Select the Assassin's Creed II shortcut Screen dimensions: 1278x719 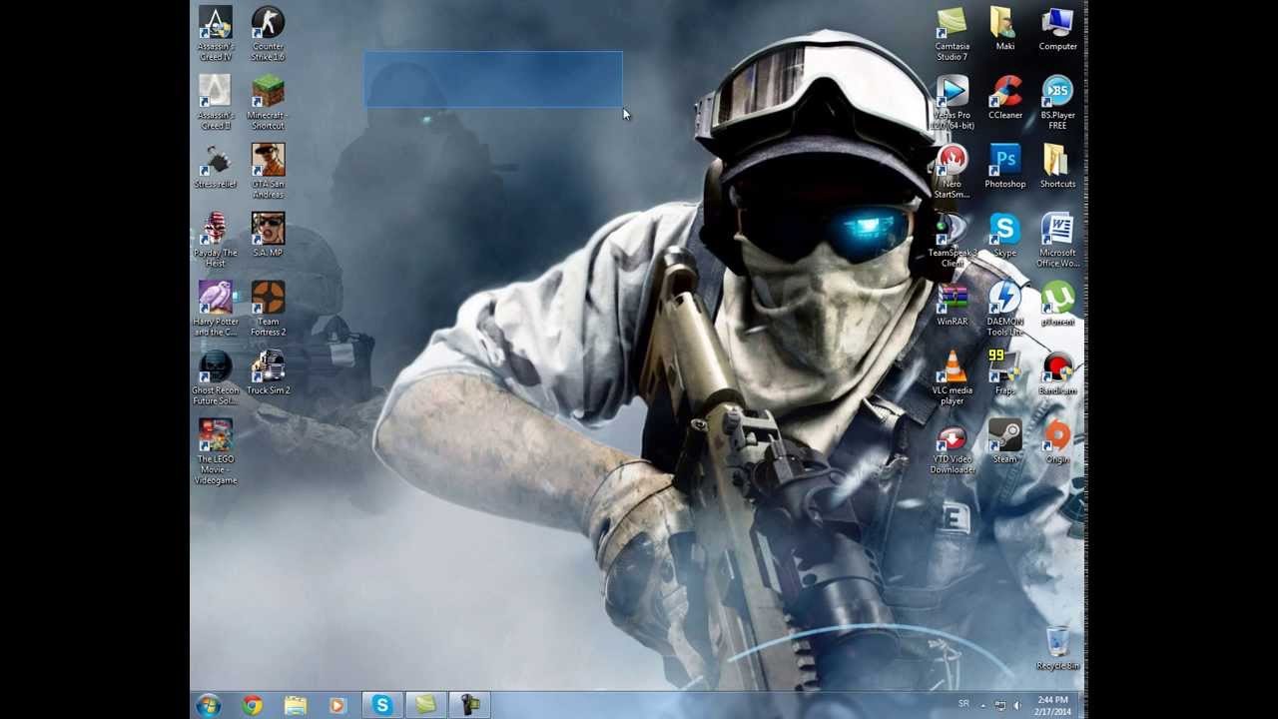coord(216,103)
